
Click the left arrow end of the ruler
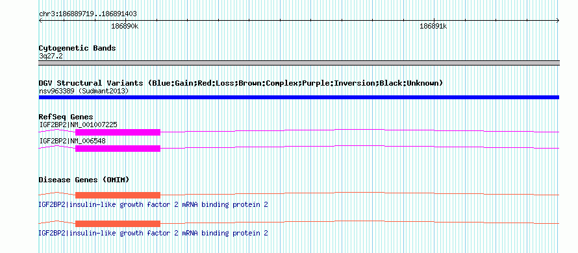(40, 20)
